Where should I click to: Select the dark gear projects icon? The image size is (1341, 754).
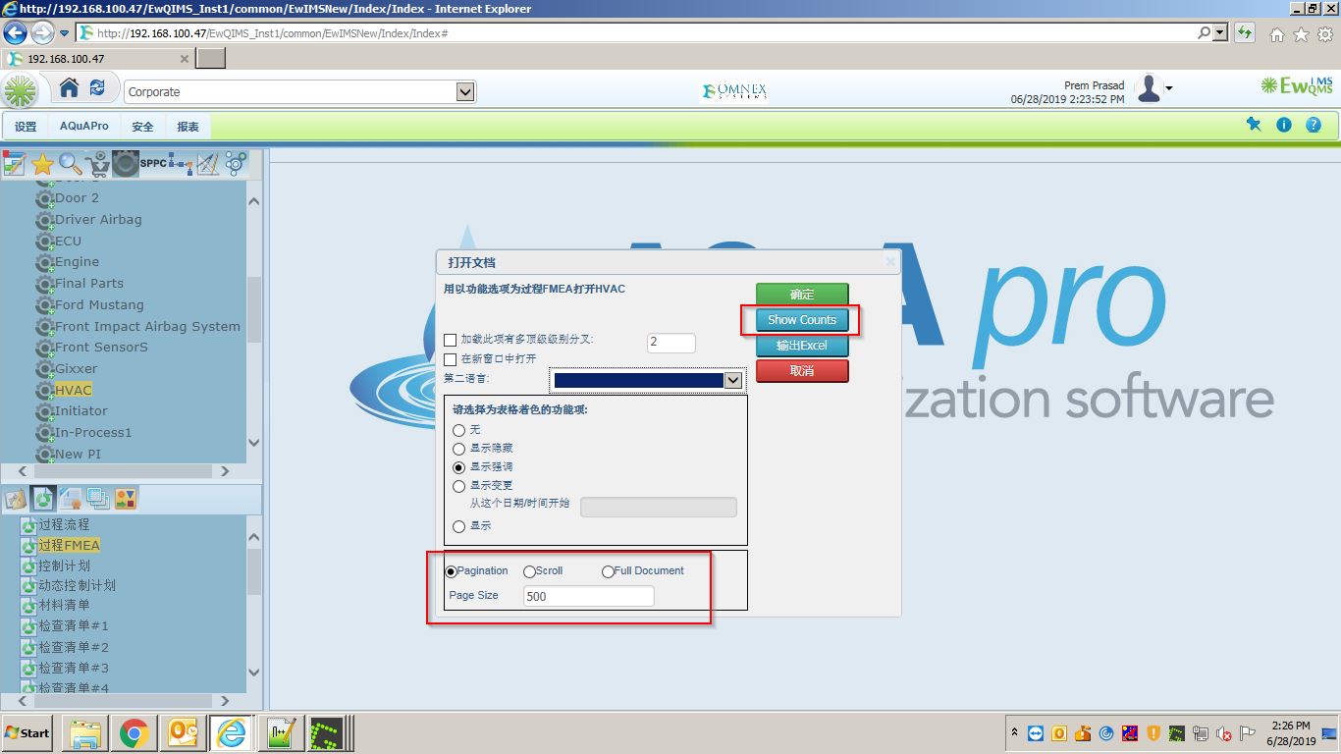[125, 164]
